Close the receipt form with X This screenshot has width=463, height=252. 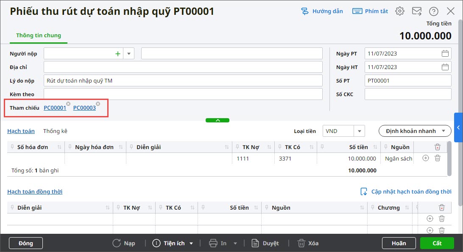[x=451, y=11]
